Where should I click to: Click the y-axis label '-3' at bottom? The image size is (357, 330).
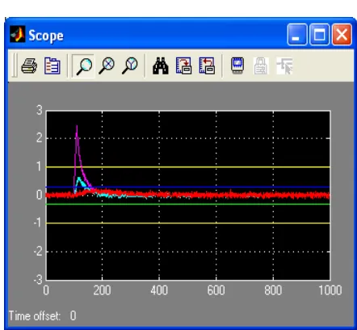coord(38,280)
